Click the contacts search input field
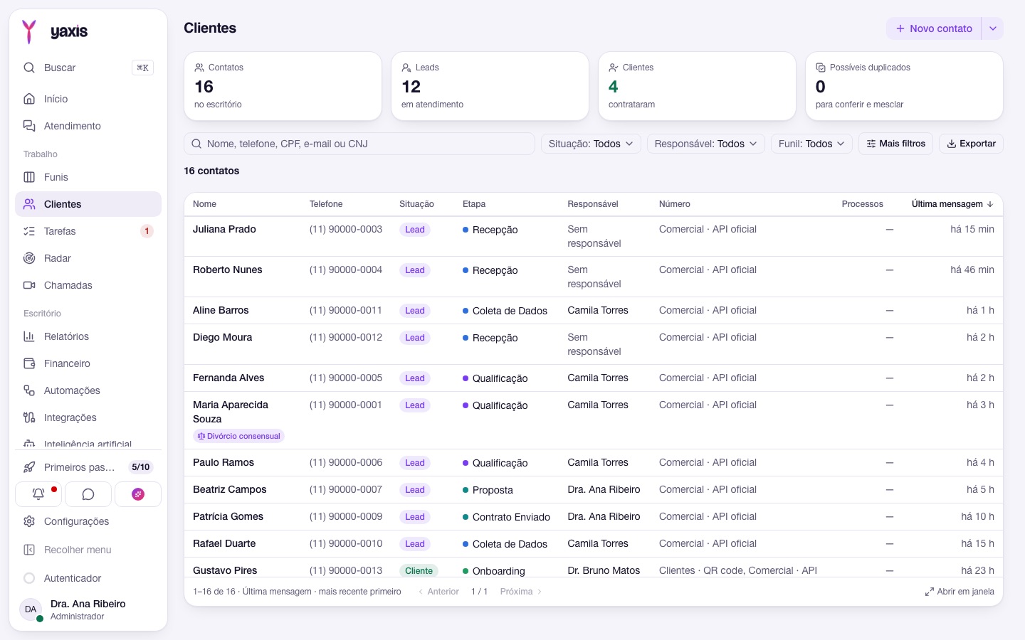This screenshot has height=640, width=1025. pos(359,144)
